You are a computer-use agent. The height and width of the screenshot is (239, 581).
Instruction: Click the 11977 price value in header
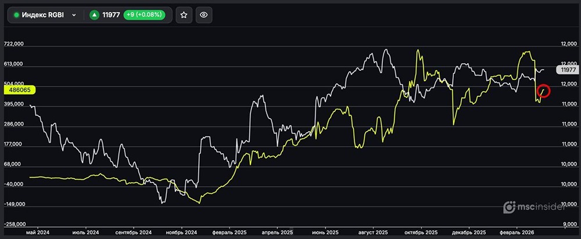[x=111, y=15]
